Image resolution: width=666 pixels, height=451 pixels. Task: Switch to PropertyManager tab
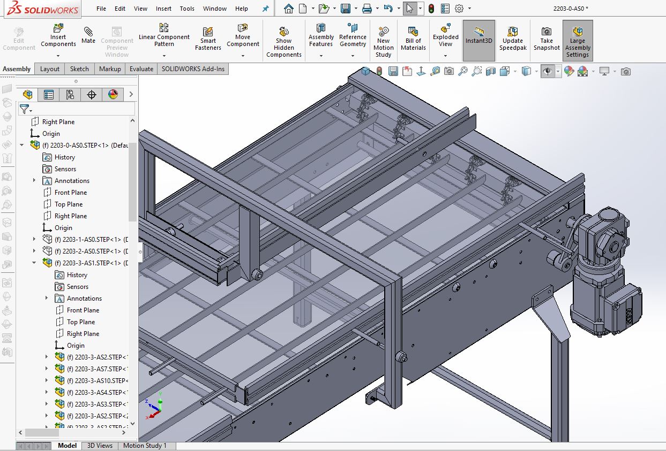click(x=48, y=95)
